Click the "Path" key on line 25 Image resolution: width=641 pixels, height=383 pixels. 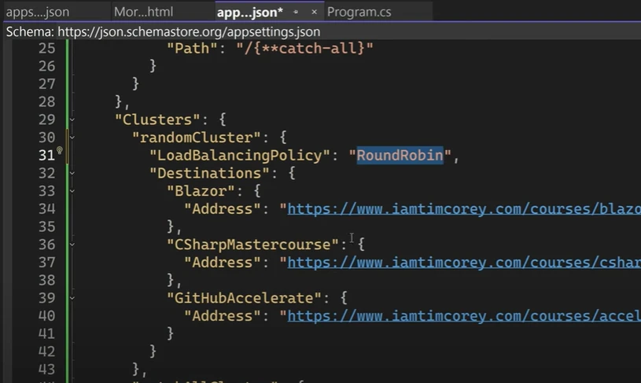point(192,48)
